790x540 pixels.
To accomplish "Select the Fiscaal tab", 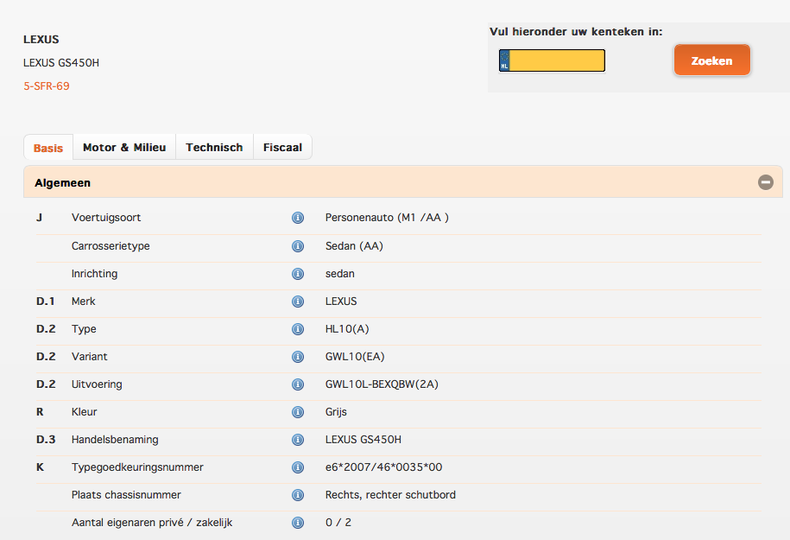I will tap(282, 148).
